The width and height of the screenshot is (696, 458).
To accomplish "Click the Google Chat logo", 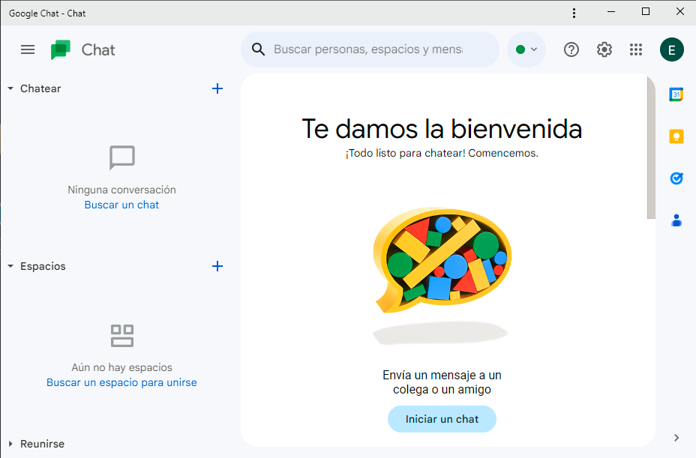I will click(x=61, y=50).
